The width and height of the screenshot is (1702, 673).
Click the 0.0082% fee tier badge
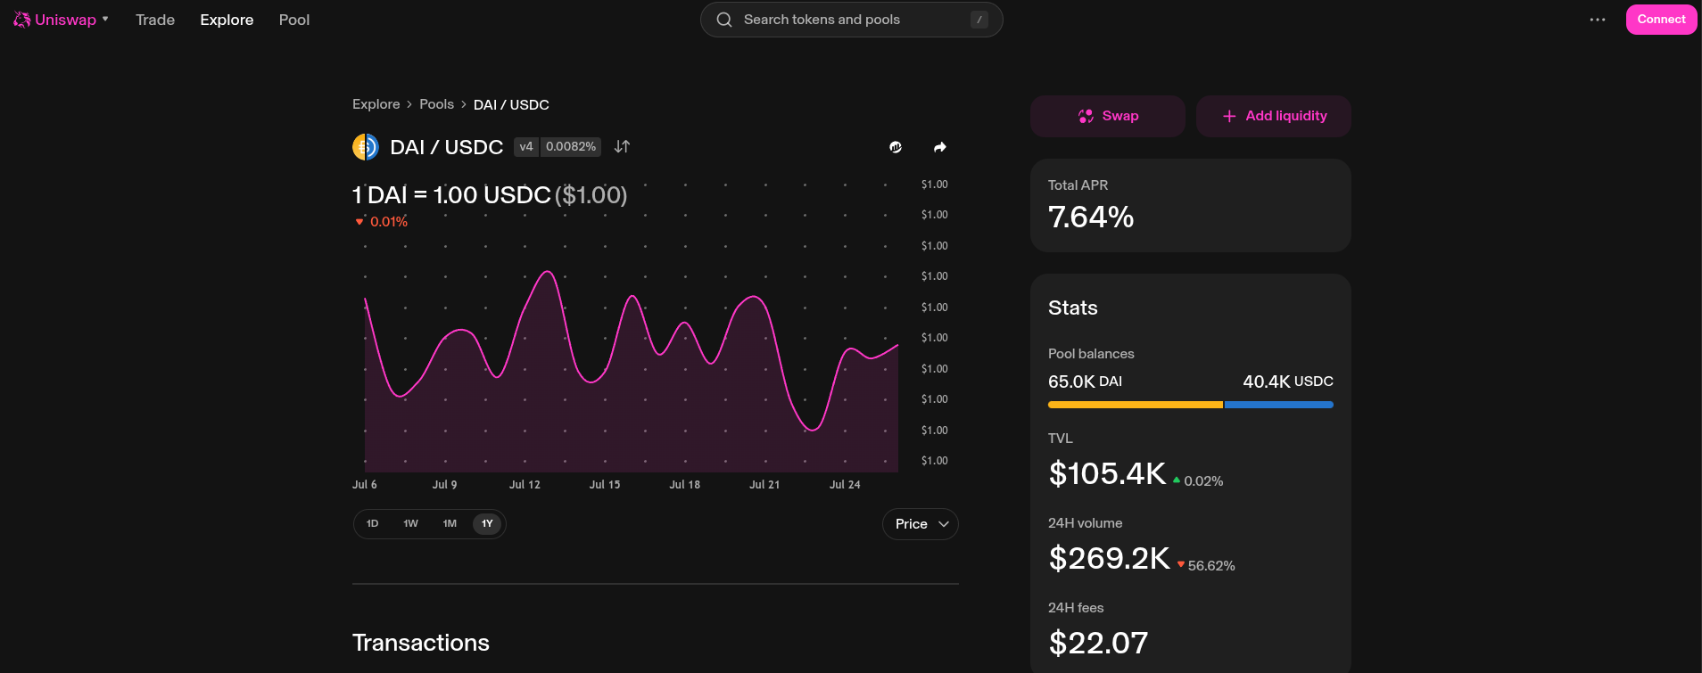pyautogui.click(x=571, y=146)
